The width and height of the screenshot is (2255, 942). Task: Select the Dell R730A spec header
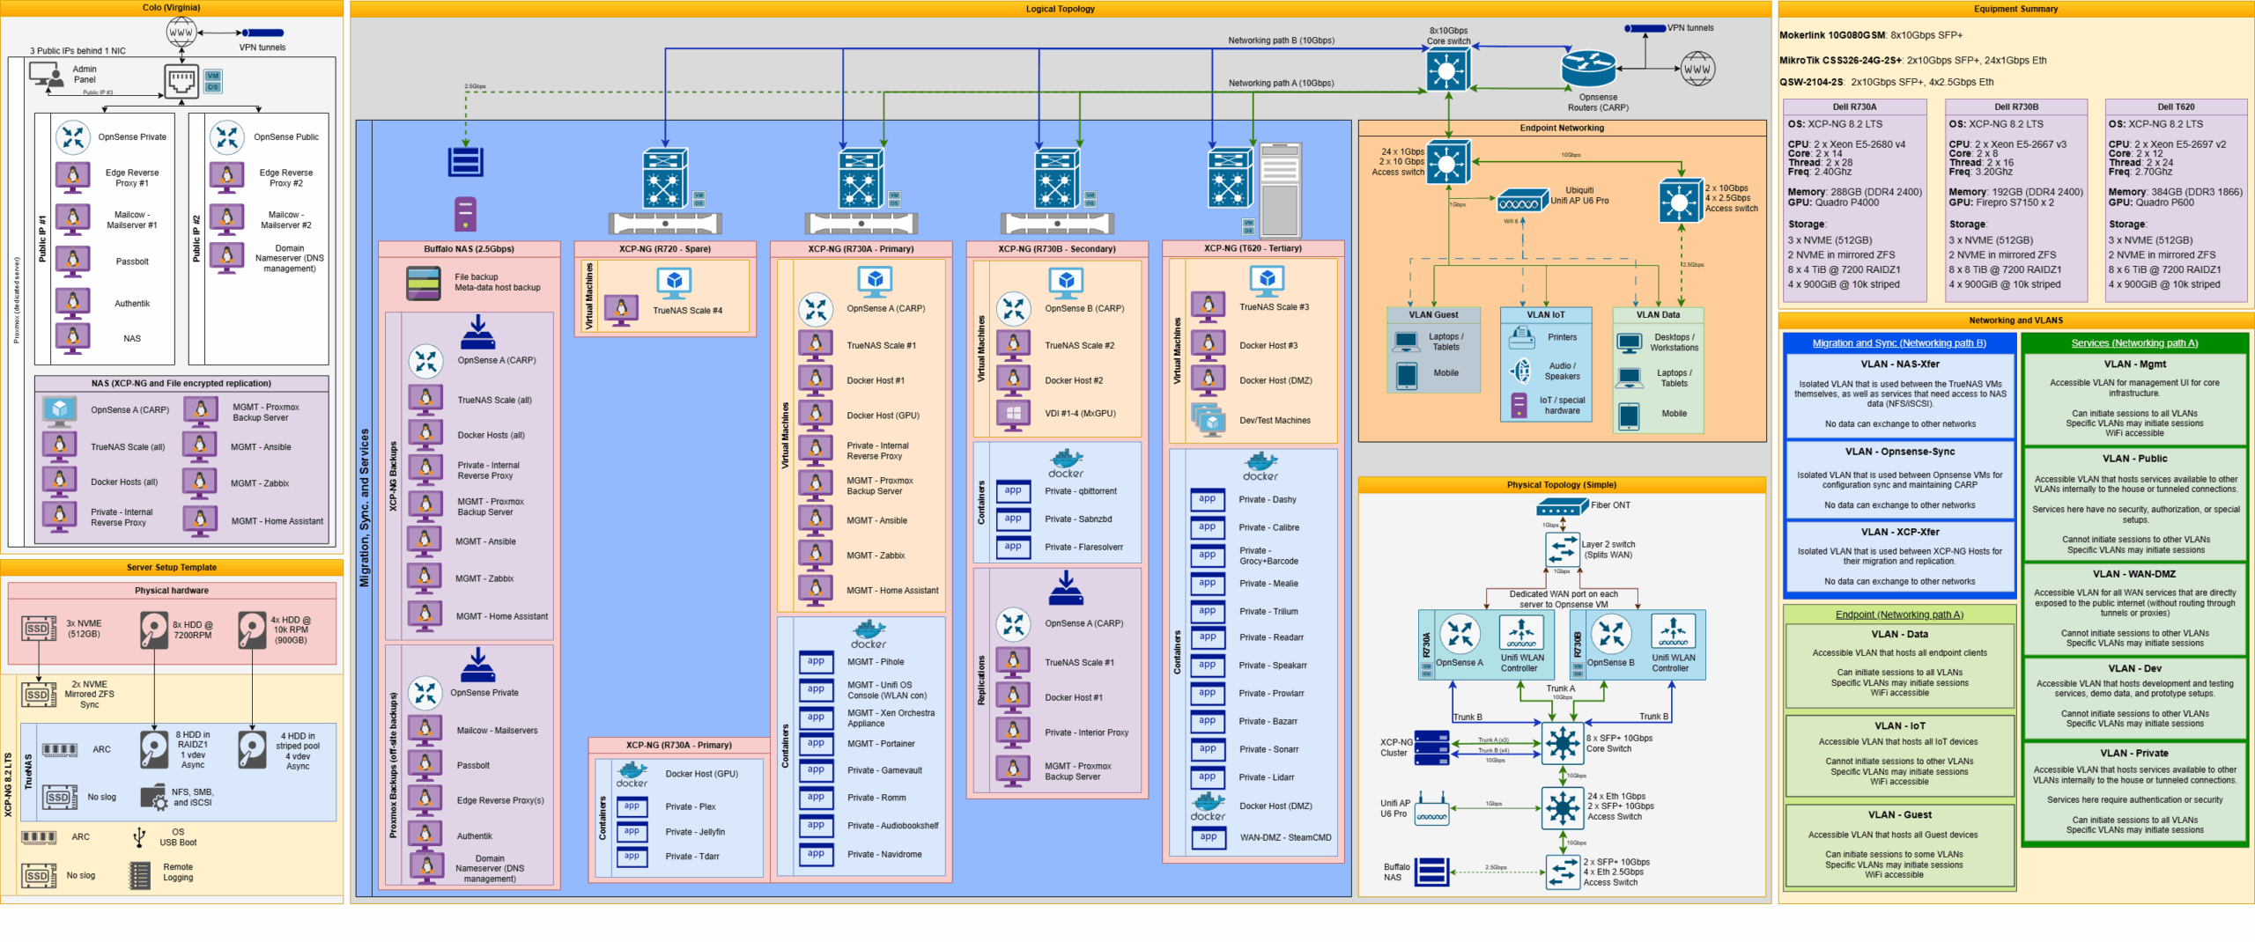(1854, 107)
